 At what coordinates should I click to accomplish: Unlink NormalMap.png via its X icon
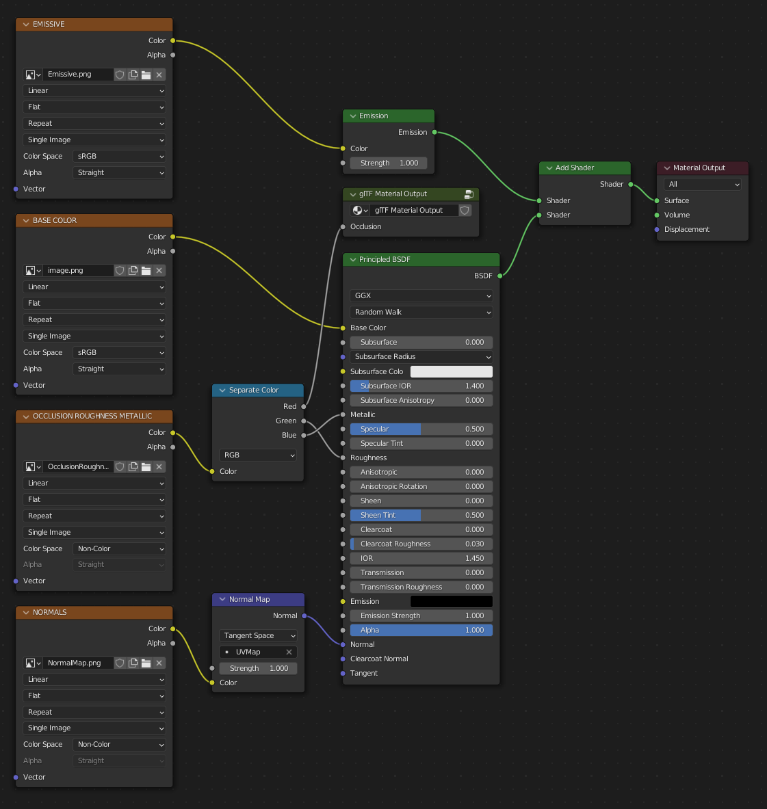[x=158, y=663]
